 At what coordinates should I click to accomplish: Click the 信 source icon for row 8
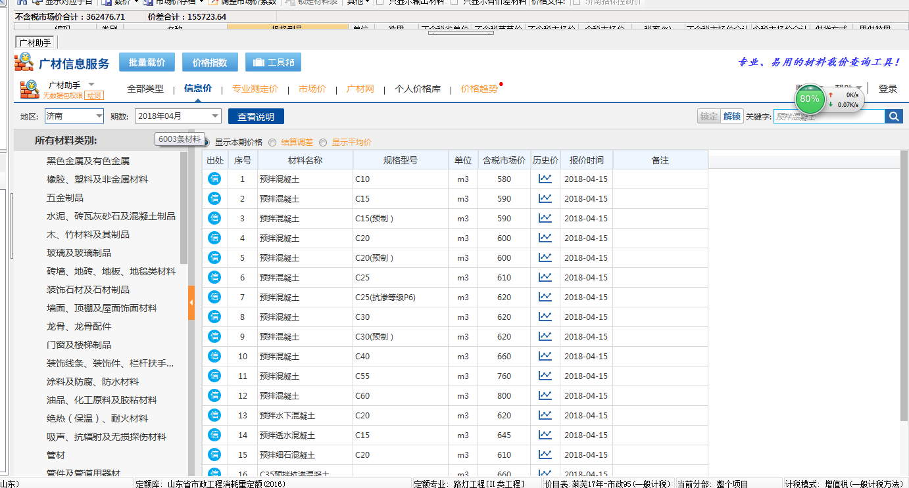click(x=214, y=317)
